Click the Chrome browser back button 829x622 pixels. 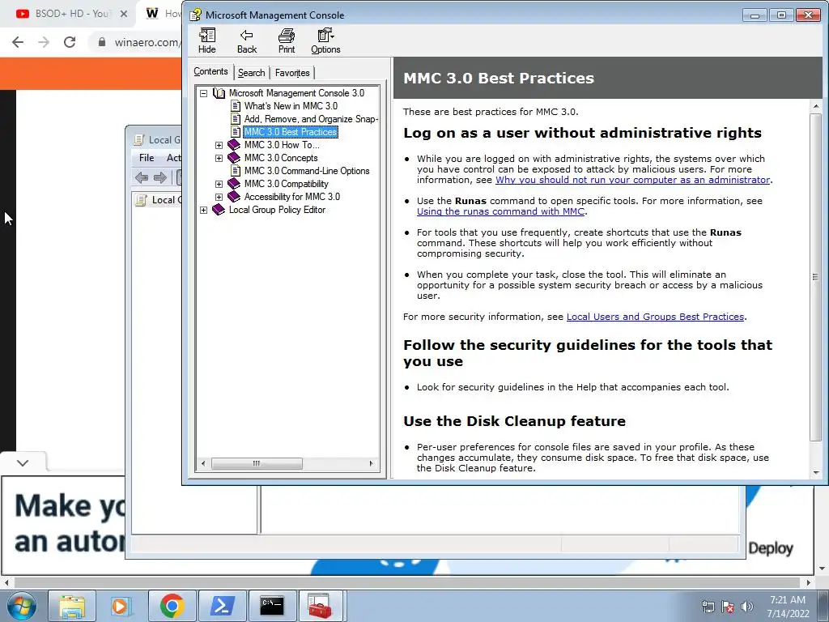(18, 42)
